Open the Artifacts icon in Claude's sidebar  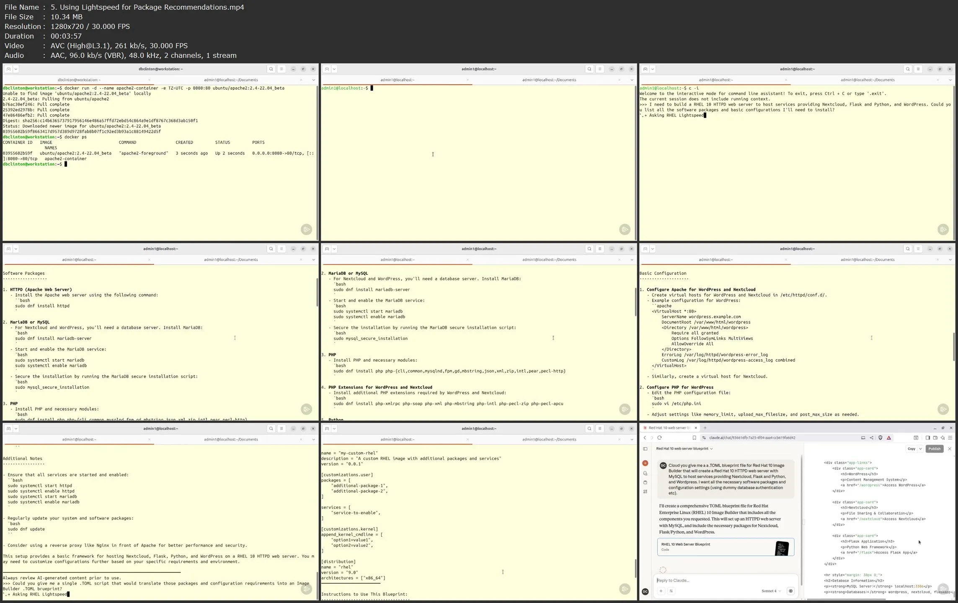point(645,492)
